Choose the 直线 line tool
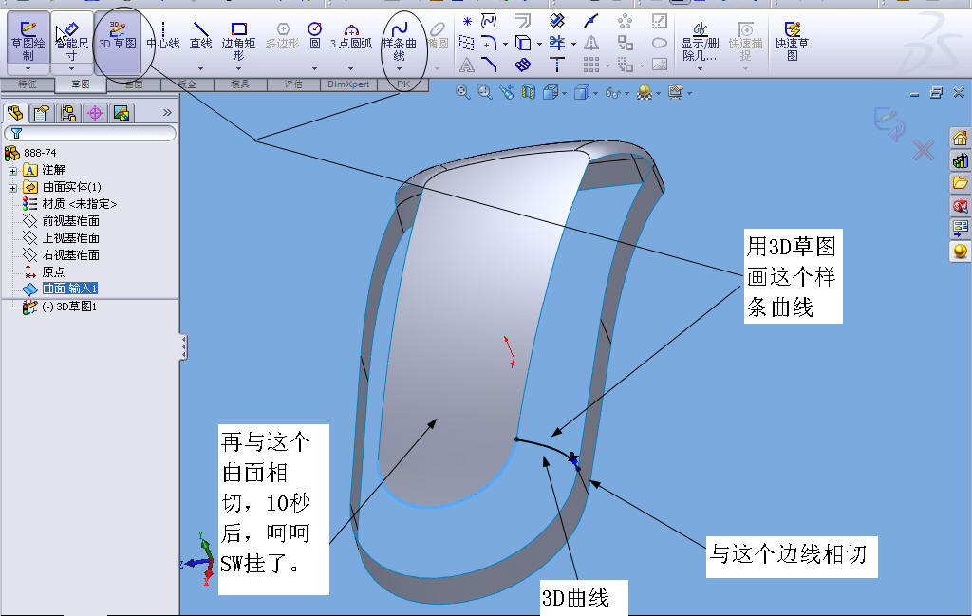The width and height of the screenshot is (972, 616). click(200, 36)
